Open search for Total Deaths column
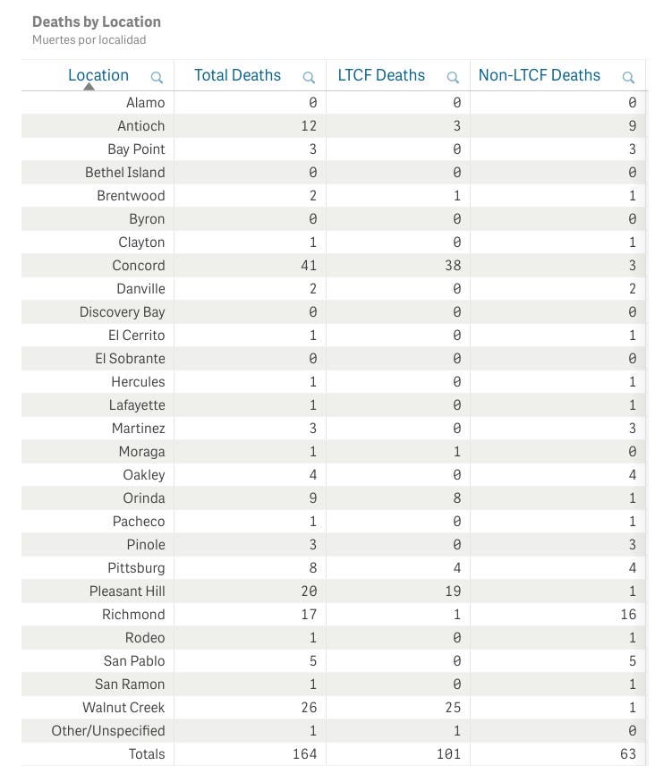Screen dimensions: 655x774 309,77
